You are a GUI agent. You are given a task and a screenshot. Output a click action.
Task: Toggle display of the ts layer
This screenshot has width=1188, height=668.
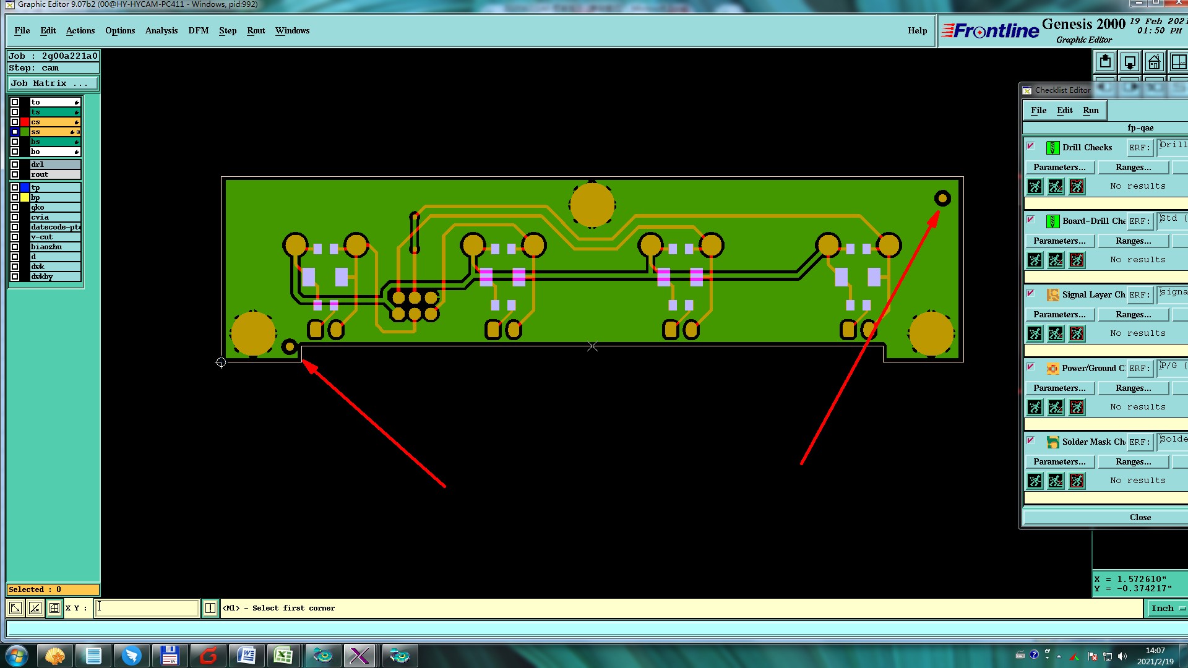coord(15,112)
